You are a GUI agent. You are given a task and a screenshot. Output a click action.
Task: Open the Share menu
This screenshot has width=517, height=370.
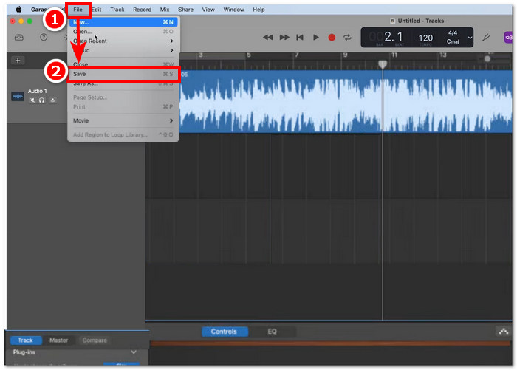tap(185, 10)
